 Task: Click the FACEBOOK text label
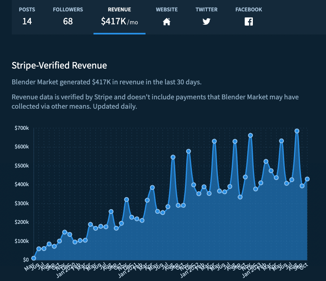(248, 10)
